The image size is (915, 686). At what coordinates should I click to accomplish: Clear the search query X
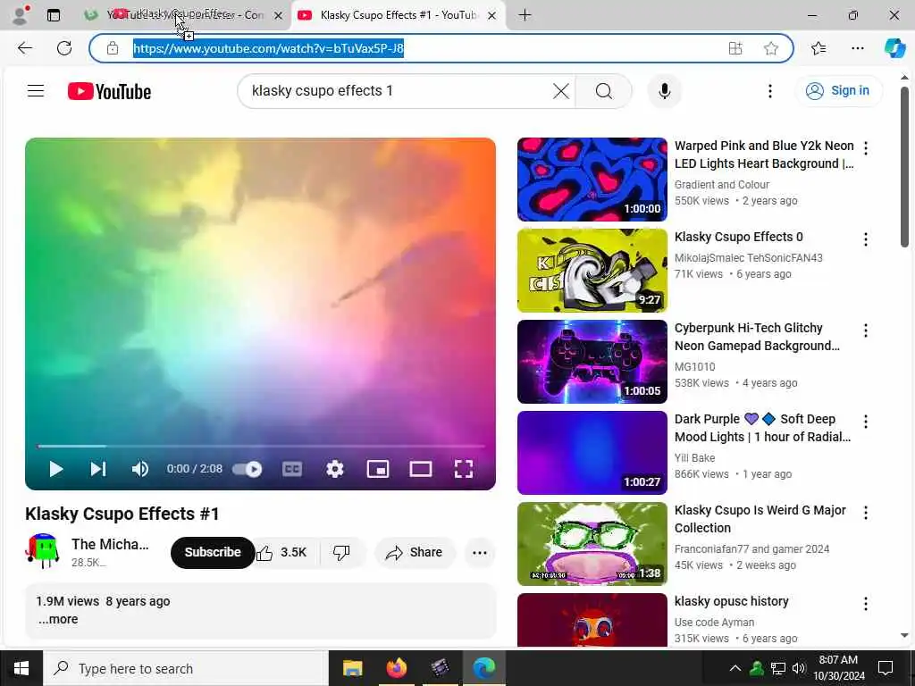[x=561, y=91]
